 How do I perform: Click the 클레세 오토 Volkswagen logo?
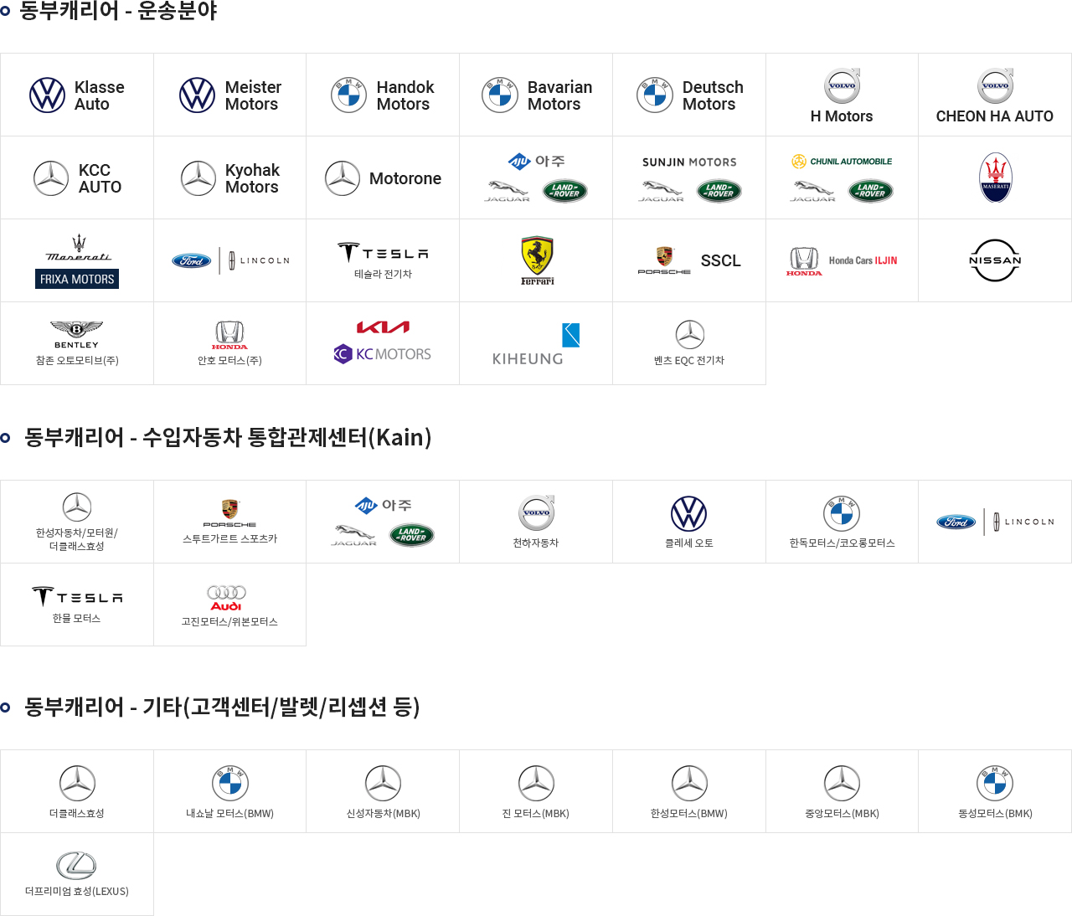689,513
